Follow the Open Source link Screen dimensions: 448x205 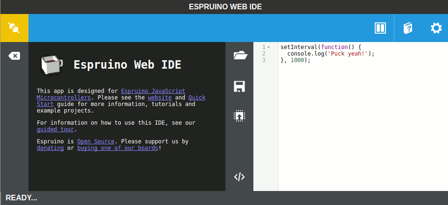[x=96, y=141]
